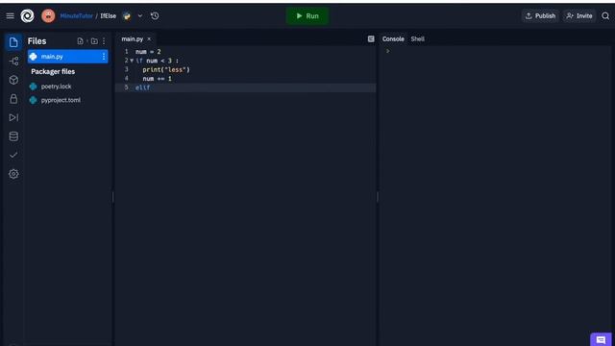Collapse the if block fold arrow
This screenshot has width=615, height=346.
[132, 61]
